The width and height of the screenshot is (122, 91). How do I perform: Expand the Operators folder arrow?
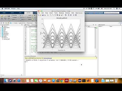pos(1,33)
